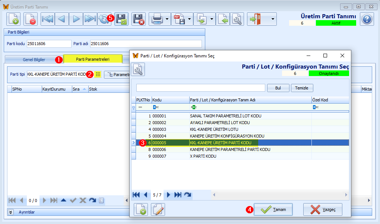Click the cancel save icon with red X
The width and height of the screenshot is (380, 224).
pyautogui.click(x=139, y=19)
